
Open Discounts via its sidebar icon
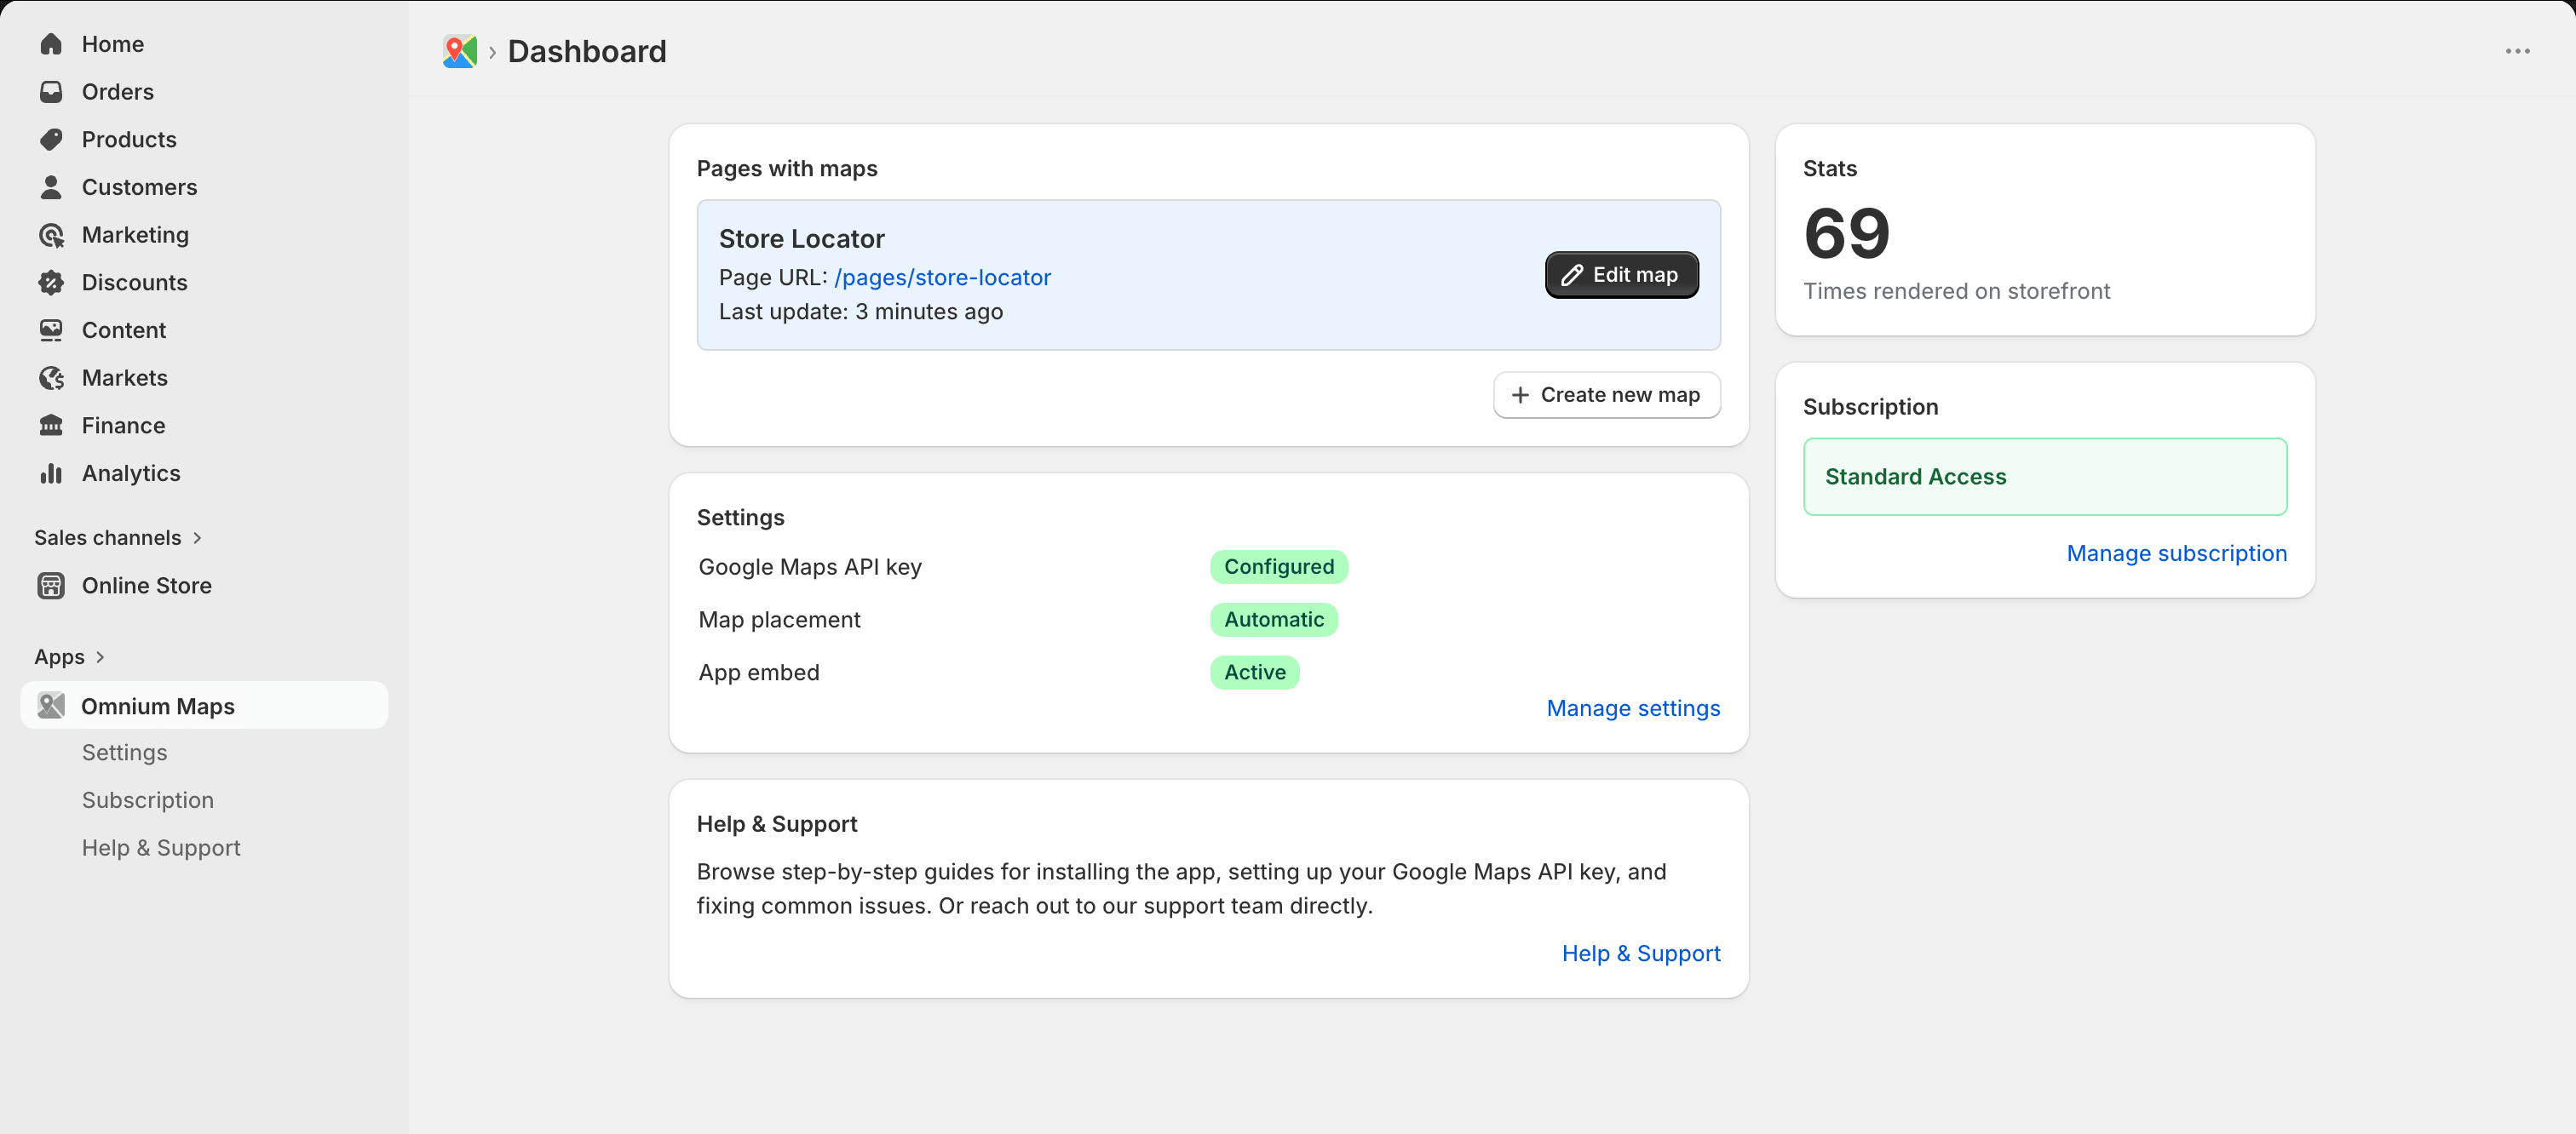(51, 283)
